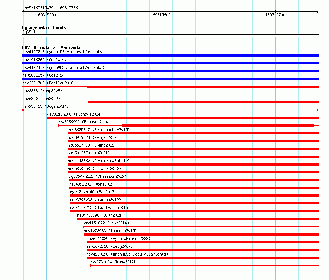
Task: Select nsv6141089 (ByrskaBishop2022) label
Action: tap(118, 239)
